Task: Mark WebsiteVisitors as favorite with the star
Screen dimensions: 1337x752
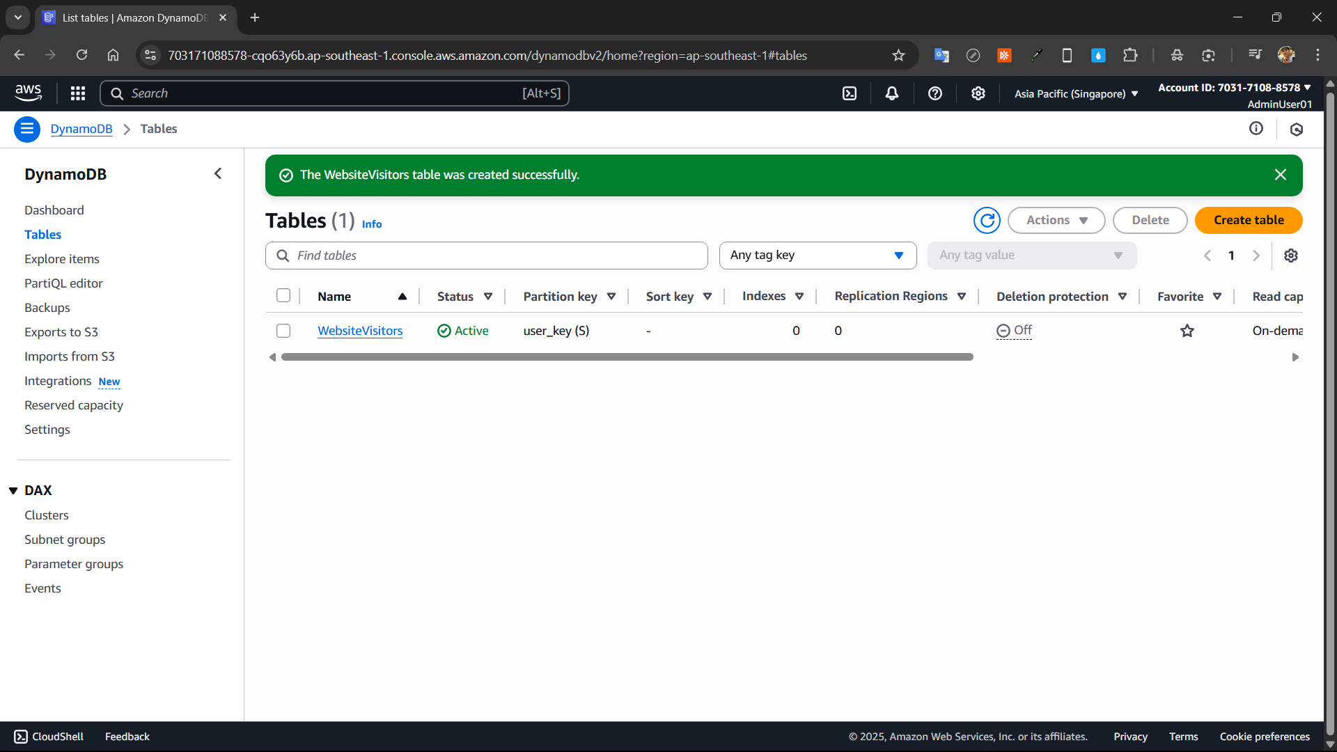Action: point(1187,331)
